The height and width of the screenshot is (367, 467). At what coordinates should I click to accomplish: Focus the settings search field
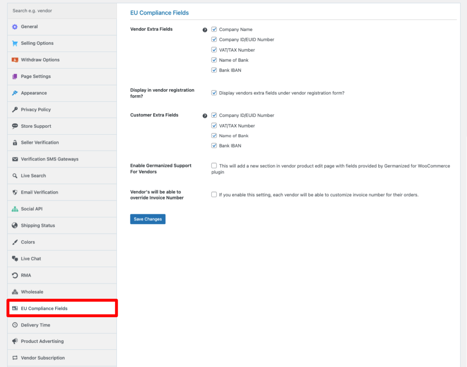62,11
